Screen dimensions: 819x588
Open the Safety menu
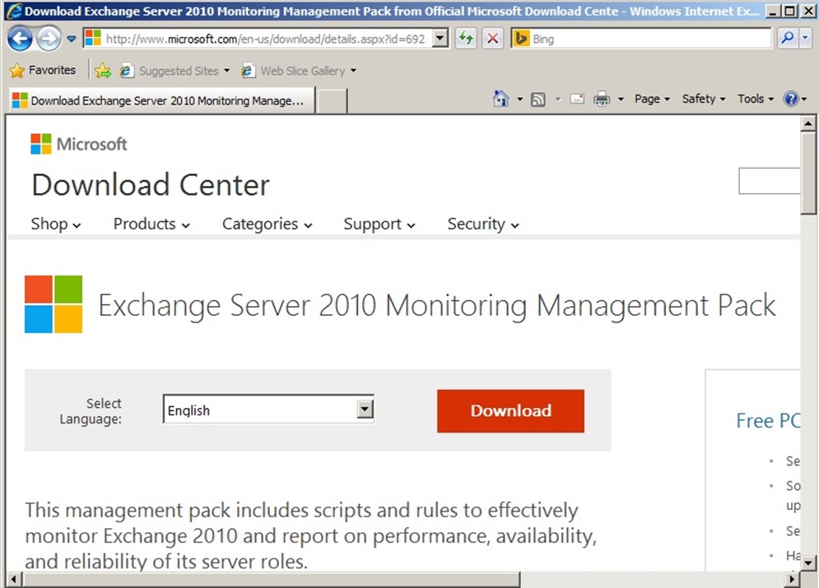(704, 99)
